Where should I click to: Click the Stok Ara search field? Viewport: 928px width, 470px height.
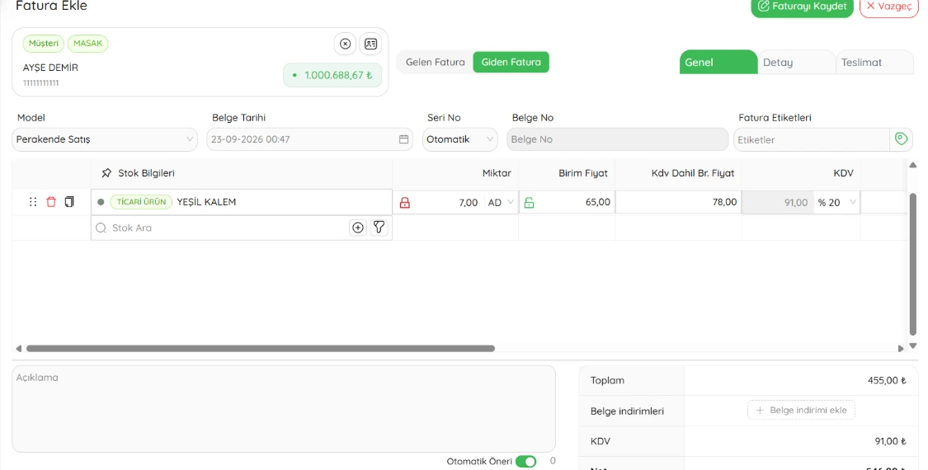pos(242,228)
